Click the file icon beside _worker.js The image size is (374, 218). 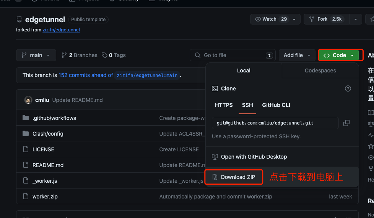[26, 180]
